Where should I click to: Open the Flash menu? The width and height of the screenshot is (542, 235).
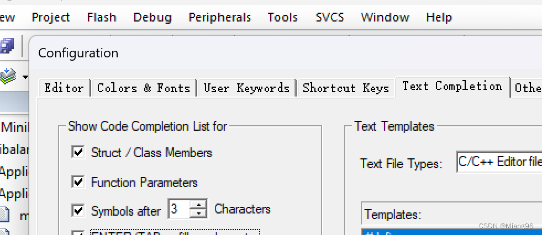(102, 17)
